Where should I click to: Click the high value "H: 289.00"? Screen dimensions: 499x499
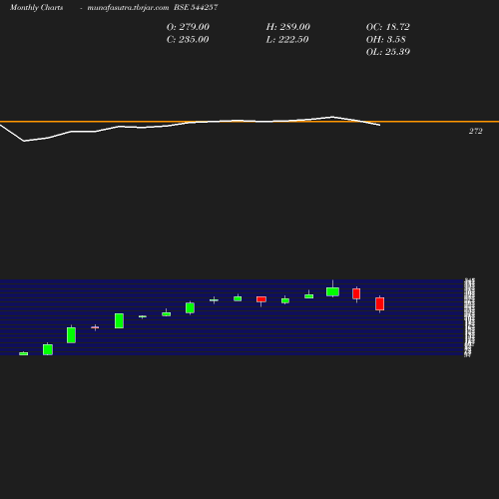pos(287,27)
